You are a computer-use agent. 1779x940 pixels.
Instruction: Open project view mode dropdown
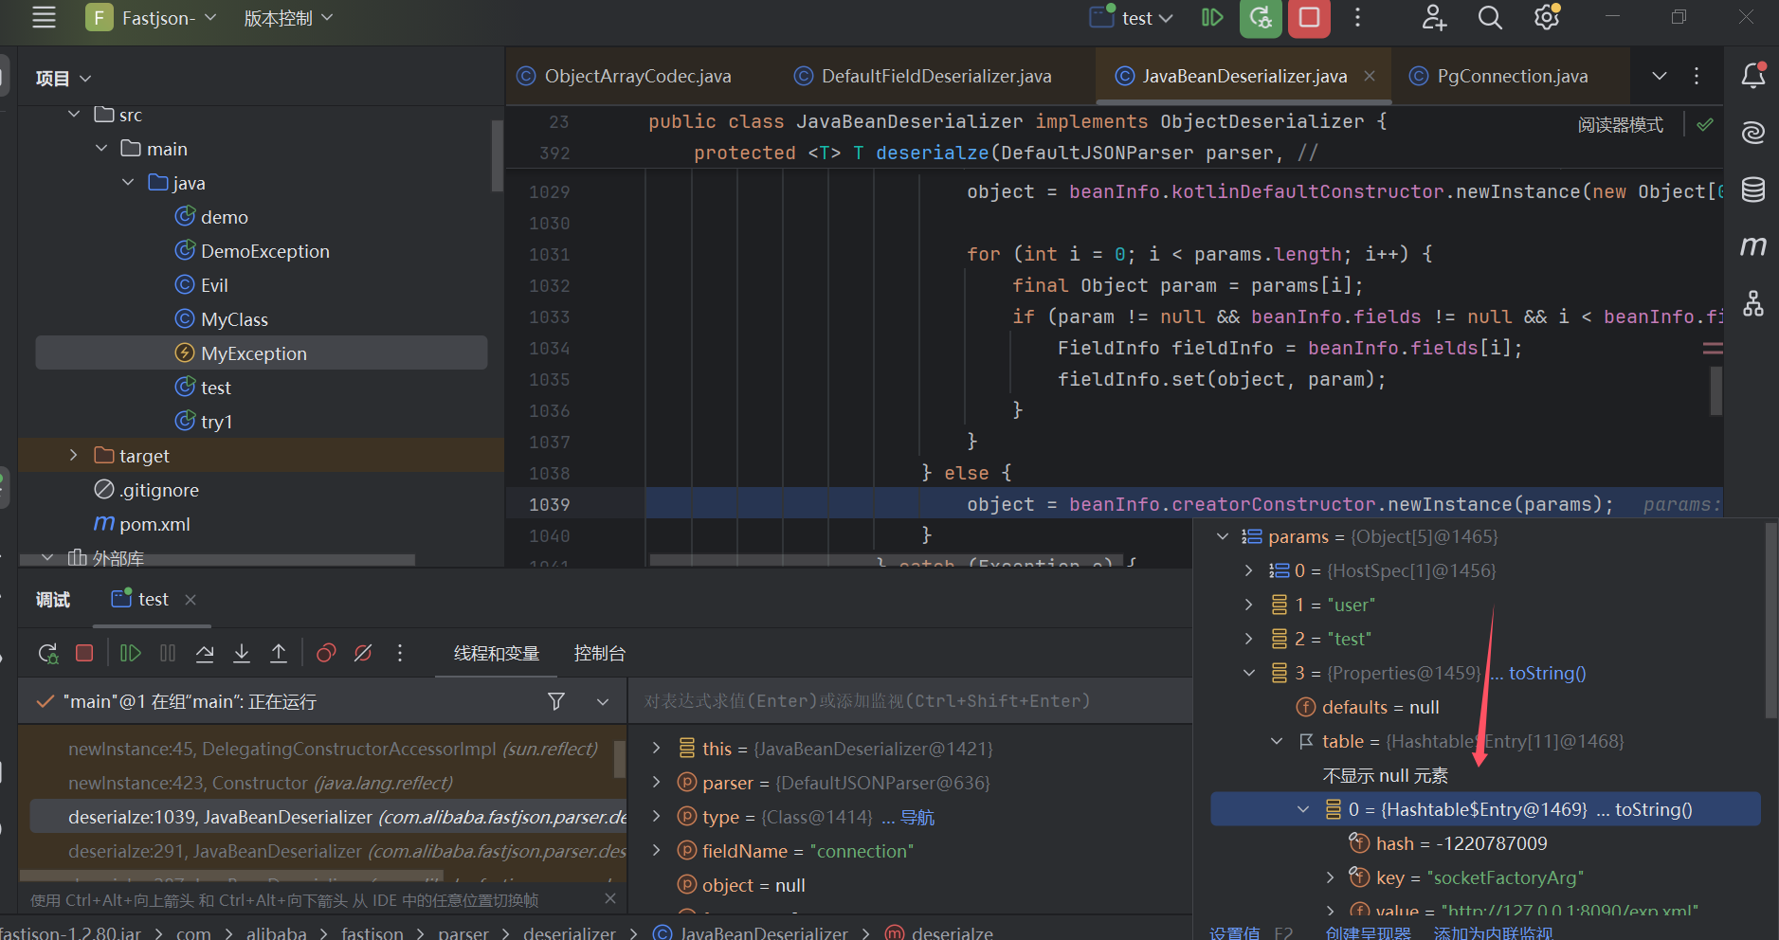coord(64,79)
